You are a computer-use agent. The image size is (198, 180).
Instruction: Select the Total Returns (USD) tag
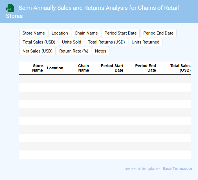[x=106, y=42]
